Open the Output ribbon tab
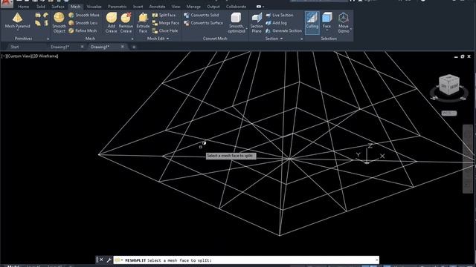The image size is (476, 267). 213,7
